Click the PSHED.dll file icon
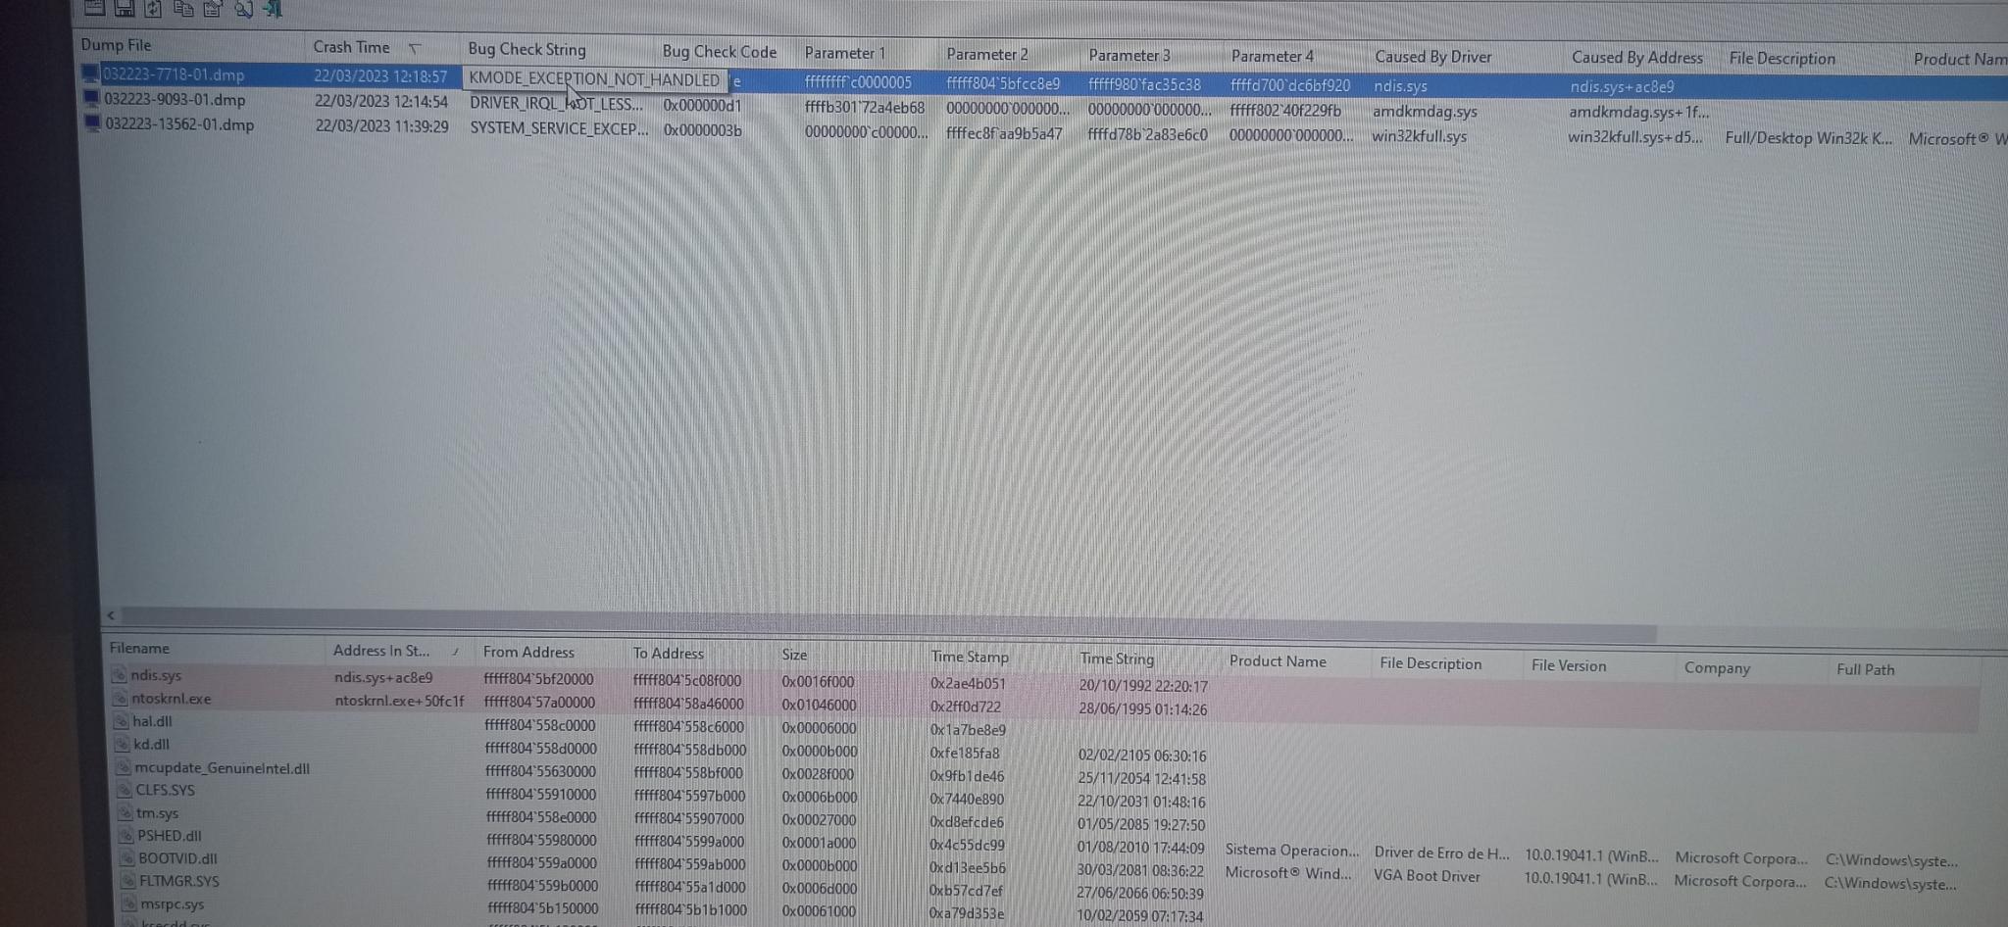The width and height of the screenshot is (2008, 927). pos(126,835)
